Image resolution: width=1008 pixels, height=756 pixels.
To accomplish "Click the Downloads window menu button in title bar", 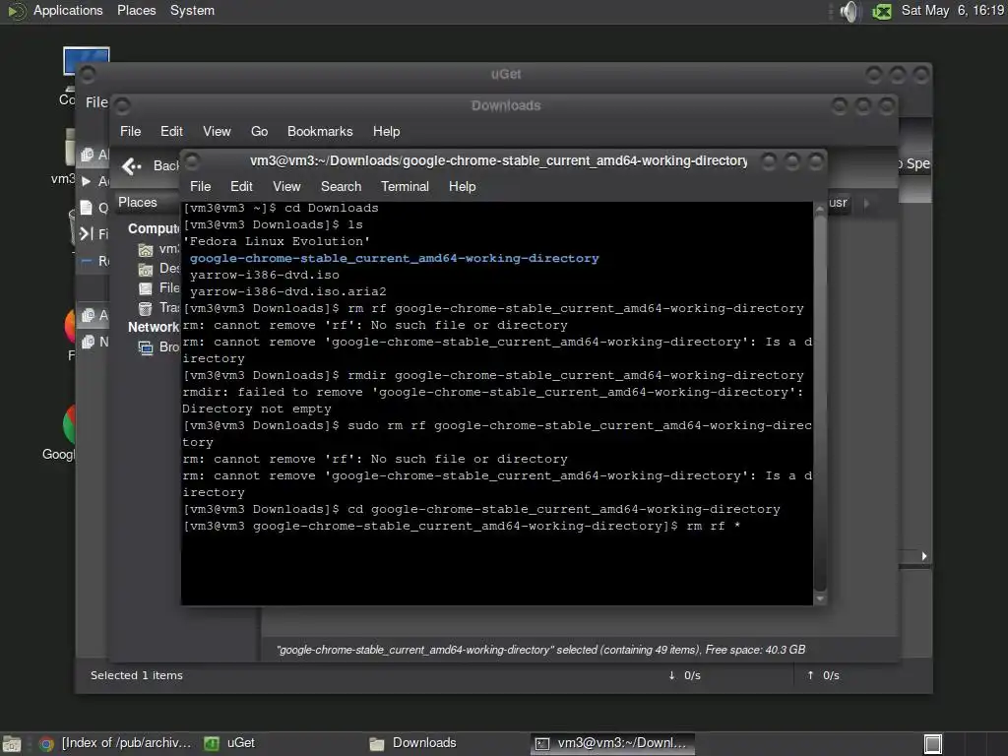I will tap(123, 105).
